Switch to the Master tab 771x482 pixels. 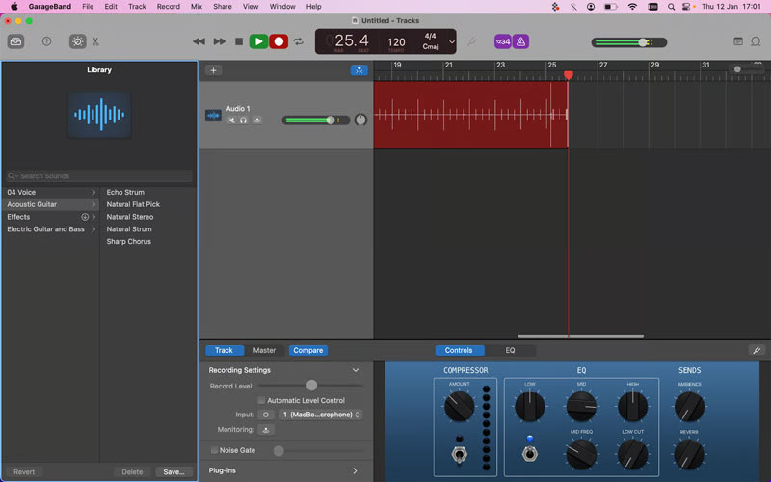point(264,350)
